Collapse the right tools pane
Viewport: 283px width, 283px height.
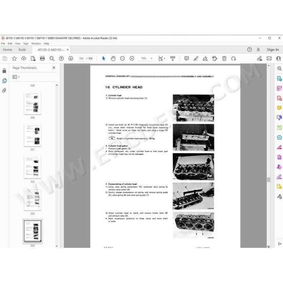coord(280,244)
